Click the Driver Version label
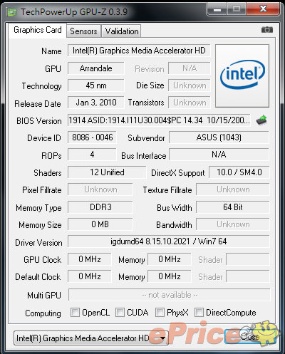The height and width of the screenshot is (354, 285). [x=38, y=243]
